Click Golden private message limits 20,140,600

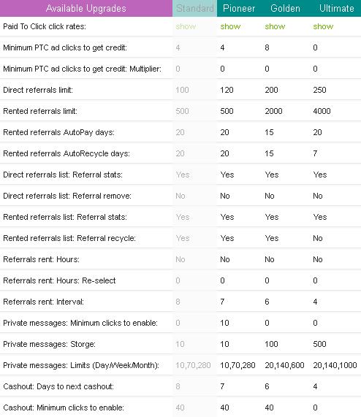[x=284, y=365]
